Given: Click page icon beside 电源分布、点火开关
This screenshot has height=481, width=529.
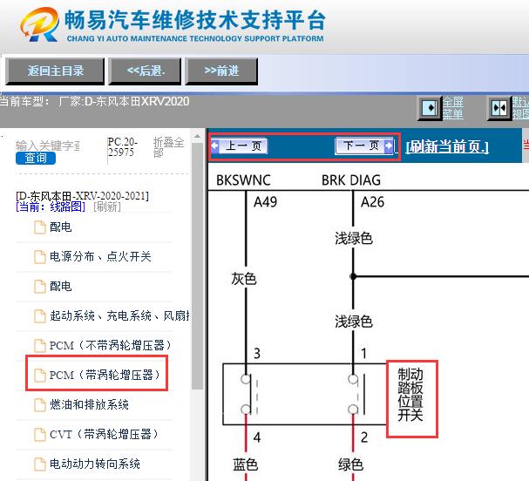Looking at the screenshot, I should tap(40, 257).
